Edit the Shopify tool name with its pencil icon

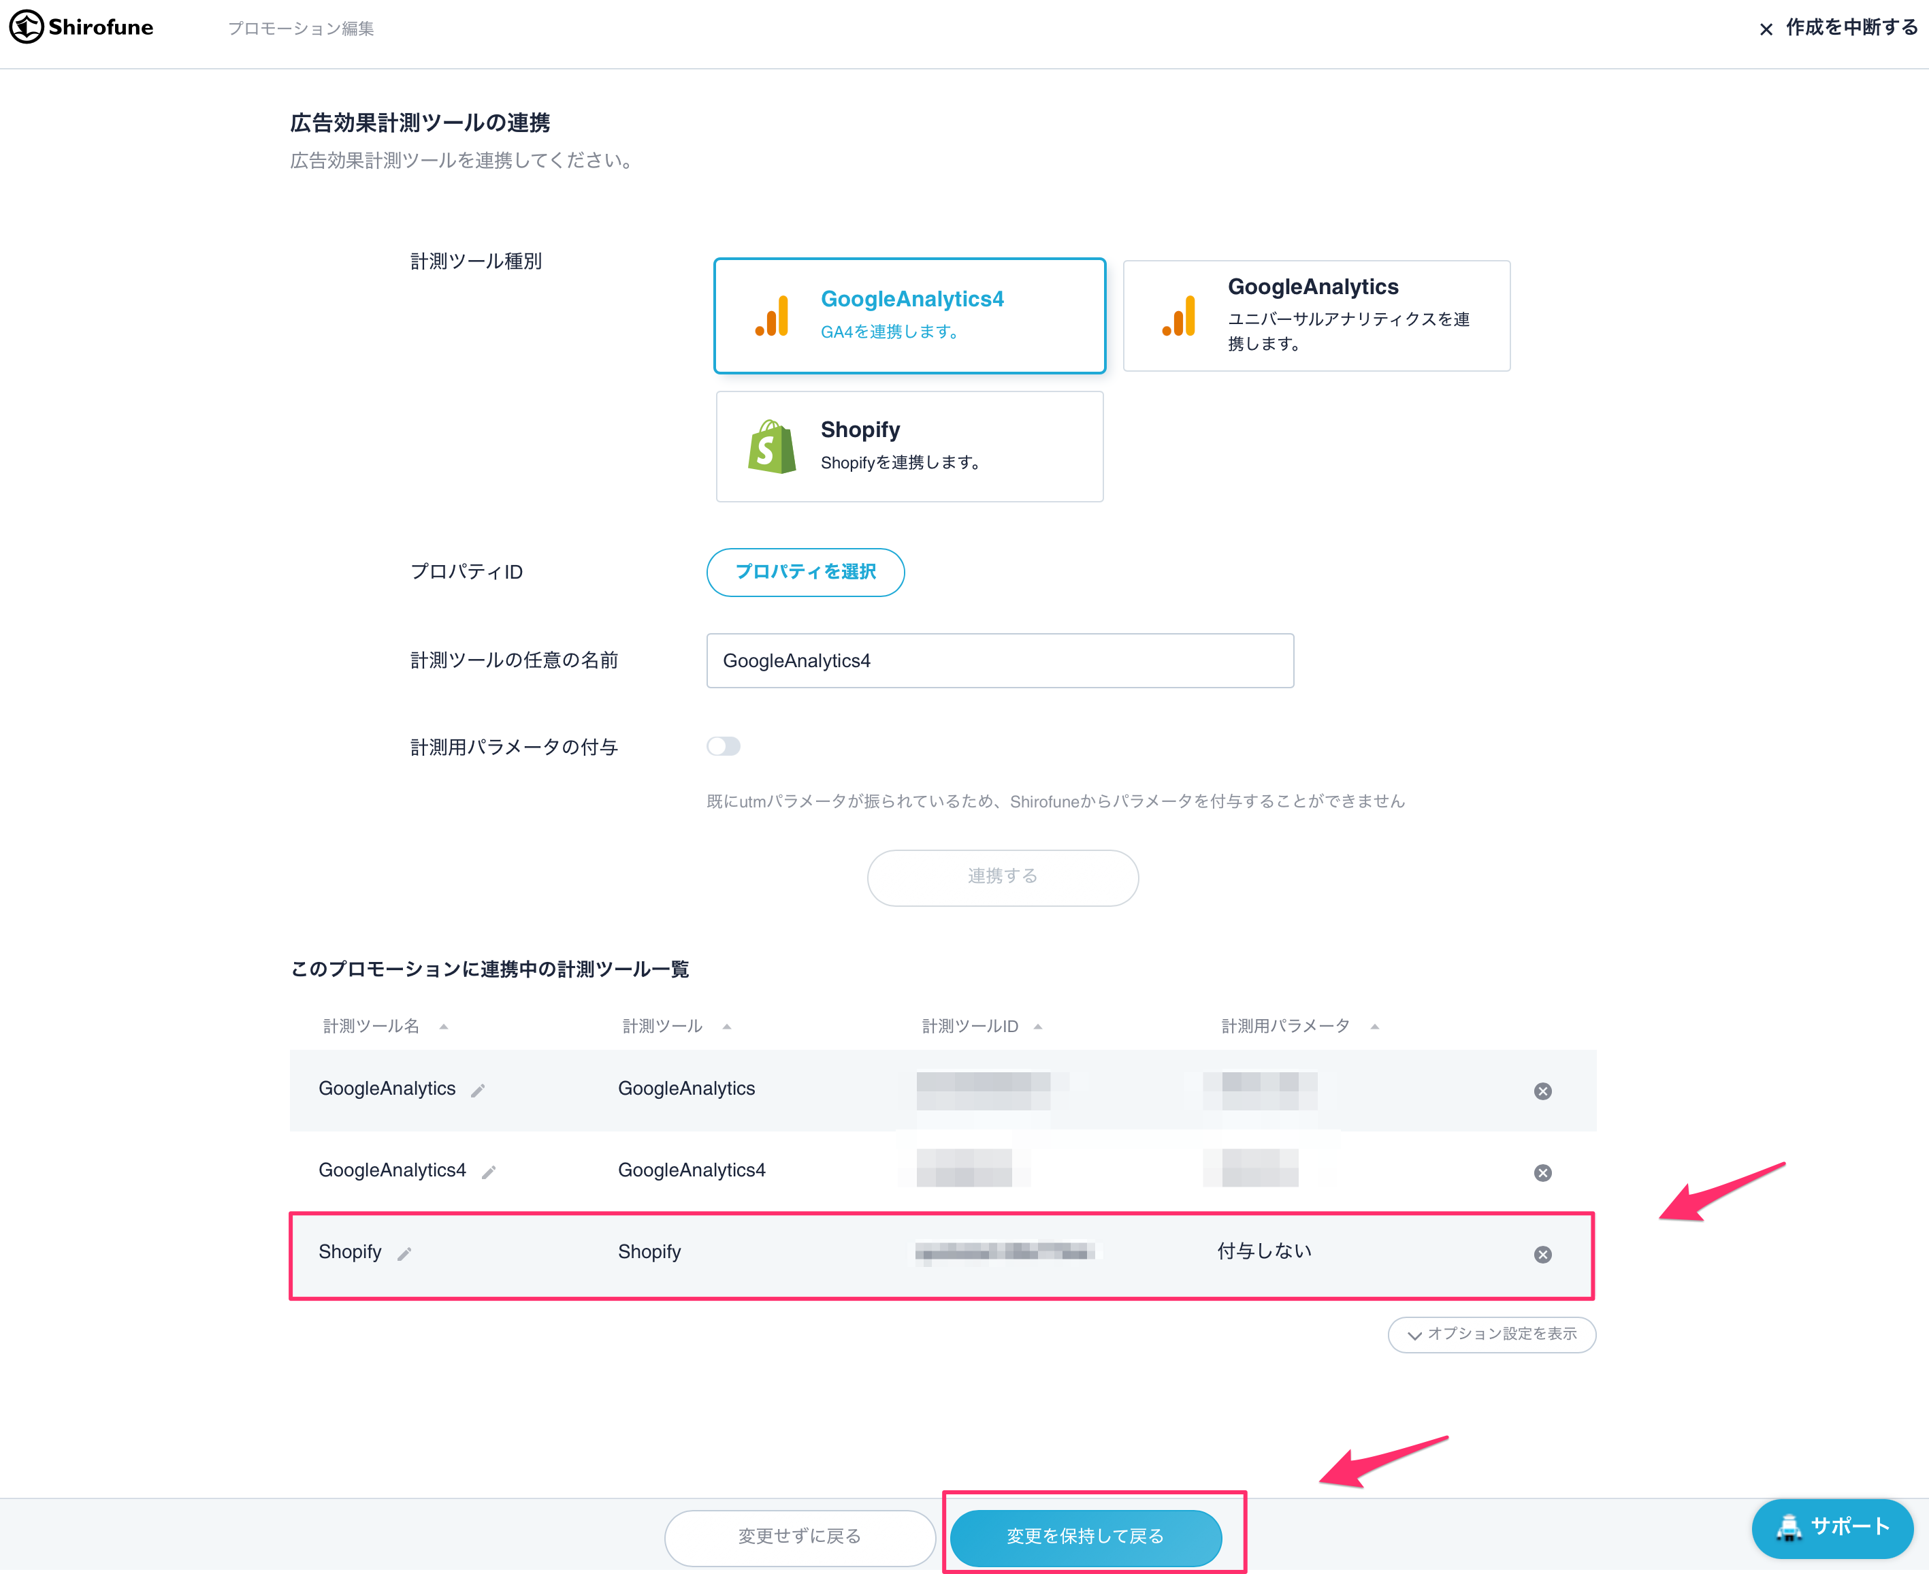tap(404, 1254)
